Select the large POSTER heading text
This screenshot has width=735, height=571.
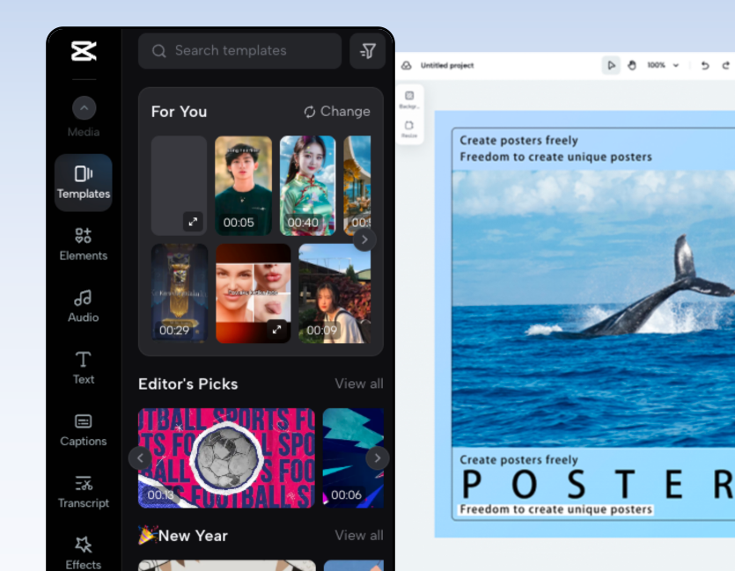tap(598, 485)
